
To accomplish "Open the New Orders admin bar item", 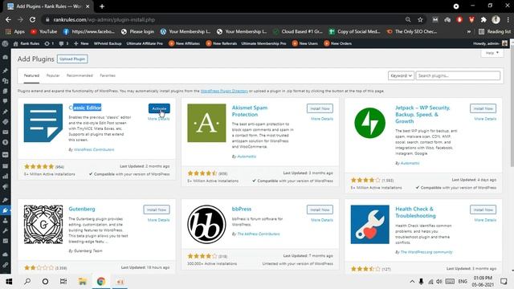I will pyautogui.click(x=338, y=43).
